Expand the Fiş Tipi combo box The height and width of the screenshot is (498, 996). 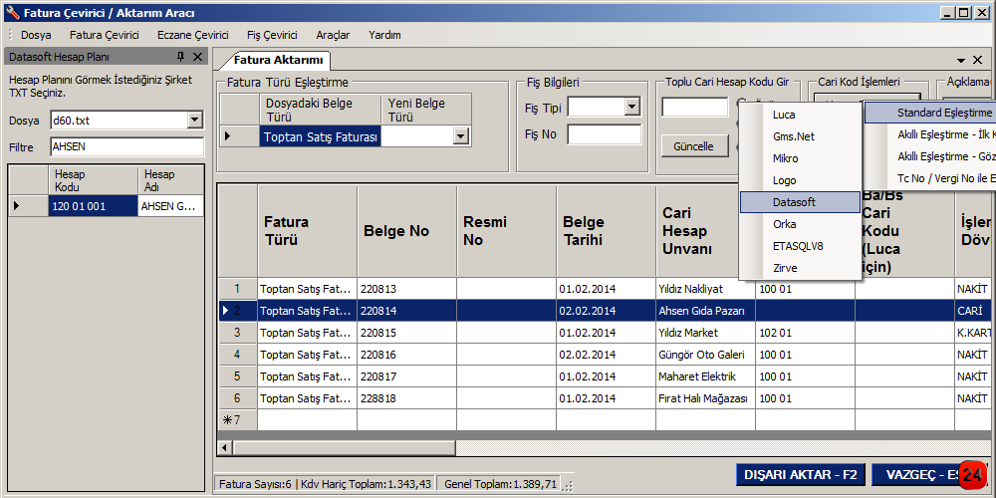click(x=632, y=108)
